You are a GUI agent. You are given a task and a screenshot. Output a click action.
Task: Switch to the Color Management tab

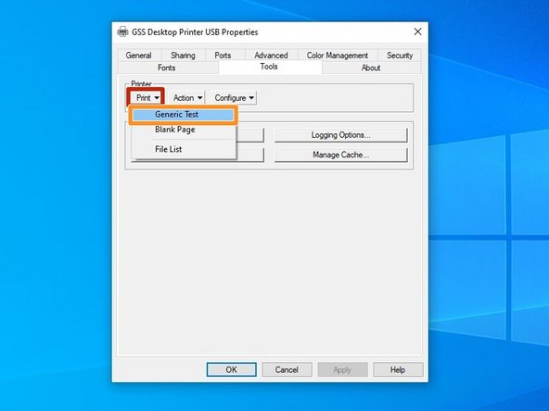[338, 56]
